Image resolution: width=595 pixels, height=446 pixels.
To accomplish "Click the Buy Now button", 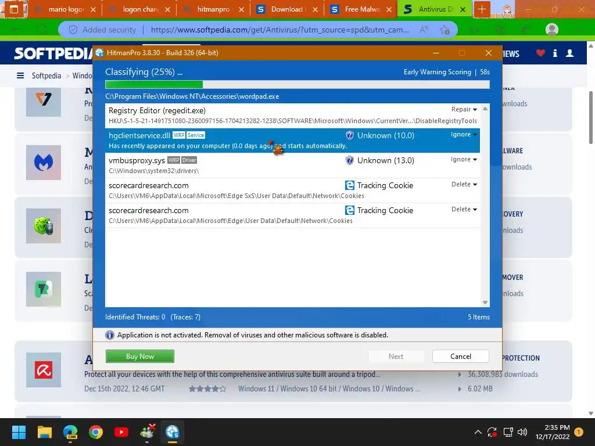I will click(139, 356).
